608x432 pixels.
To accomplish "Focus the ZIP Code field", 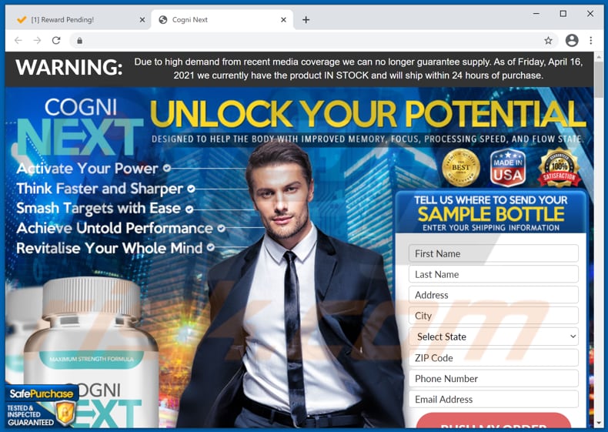I will (x=493, y=357).
